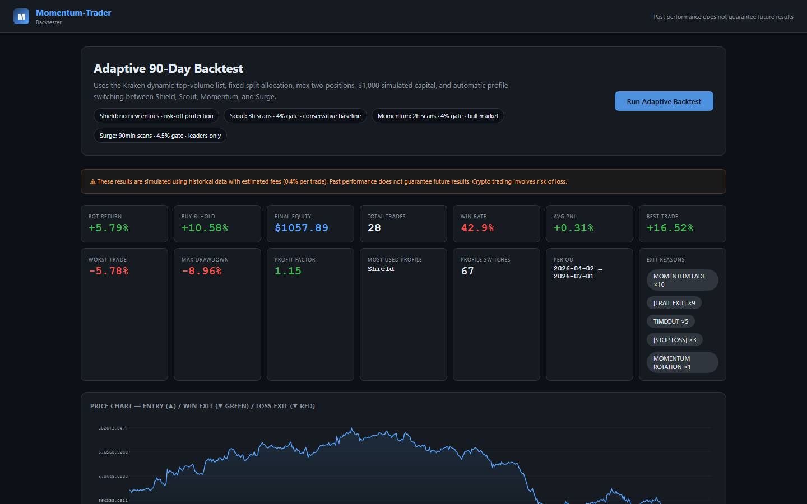The width and height of the screenshot is (807, 504).
Task: Click the 582673.8477 y-axis label
Action: 113,428
